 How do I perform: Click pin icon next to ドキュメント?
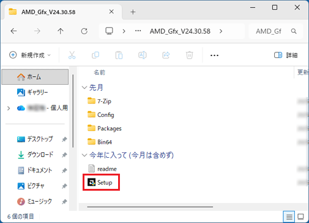64,171
